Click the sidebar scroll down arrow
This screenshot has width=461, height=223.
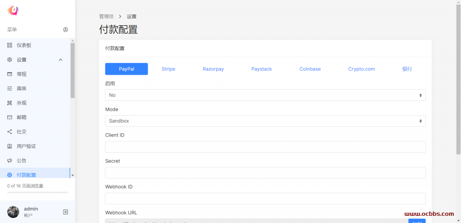click(x=72, y=175)
